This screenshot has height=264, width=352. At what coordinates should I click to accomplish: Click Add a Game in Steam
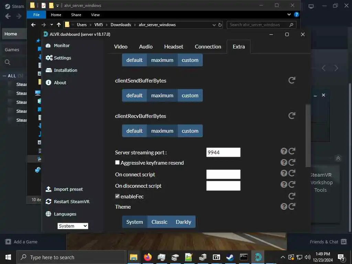[x=21, y=242]
